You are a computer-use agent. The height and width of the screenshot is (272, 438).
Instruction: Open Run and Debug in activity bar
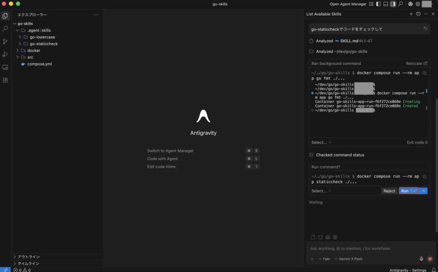(5, 54)
